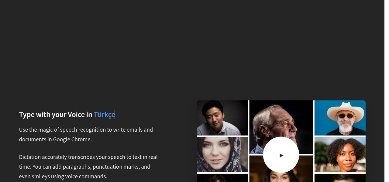This screenshot has width=389, height=182.
Task: Click the cropped photo in the bottom-left of the collage
Action: (x=222, y=178)
